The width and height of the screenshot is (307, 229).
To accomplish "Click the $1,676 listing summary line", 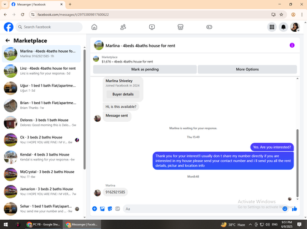I will pyautogui.click(x=127, y=62).
